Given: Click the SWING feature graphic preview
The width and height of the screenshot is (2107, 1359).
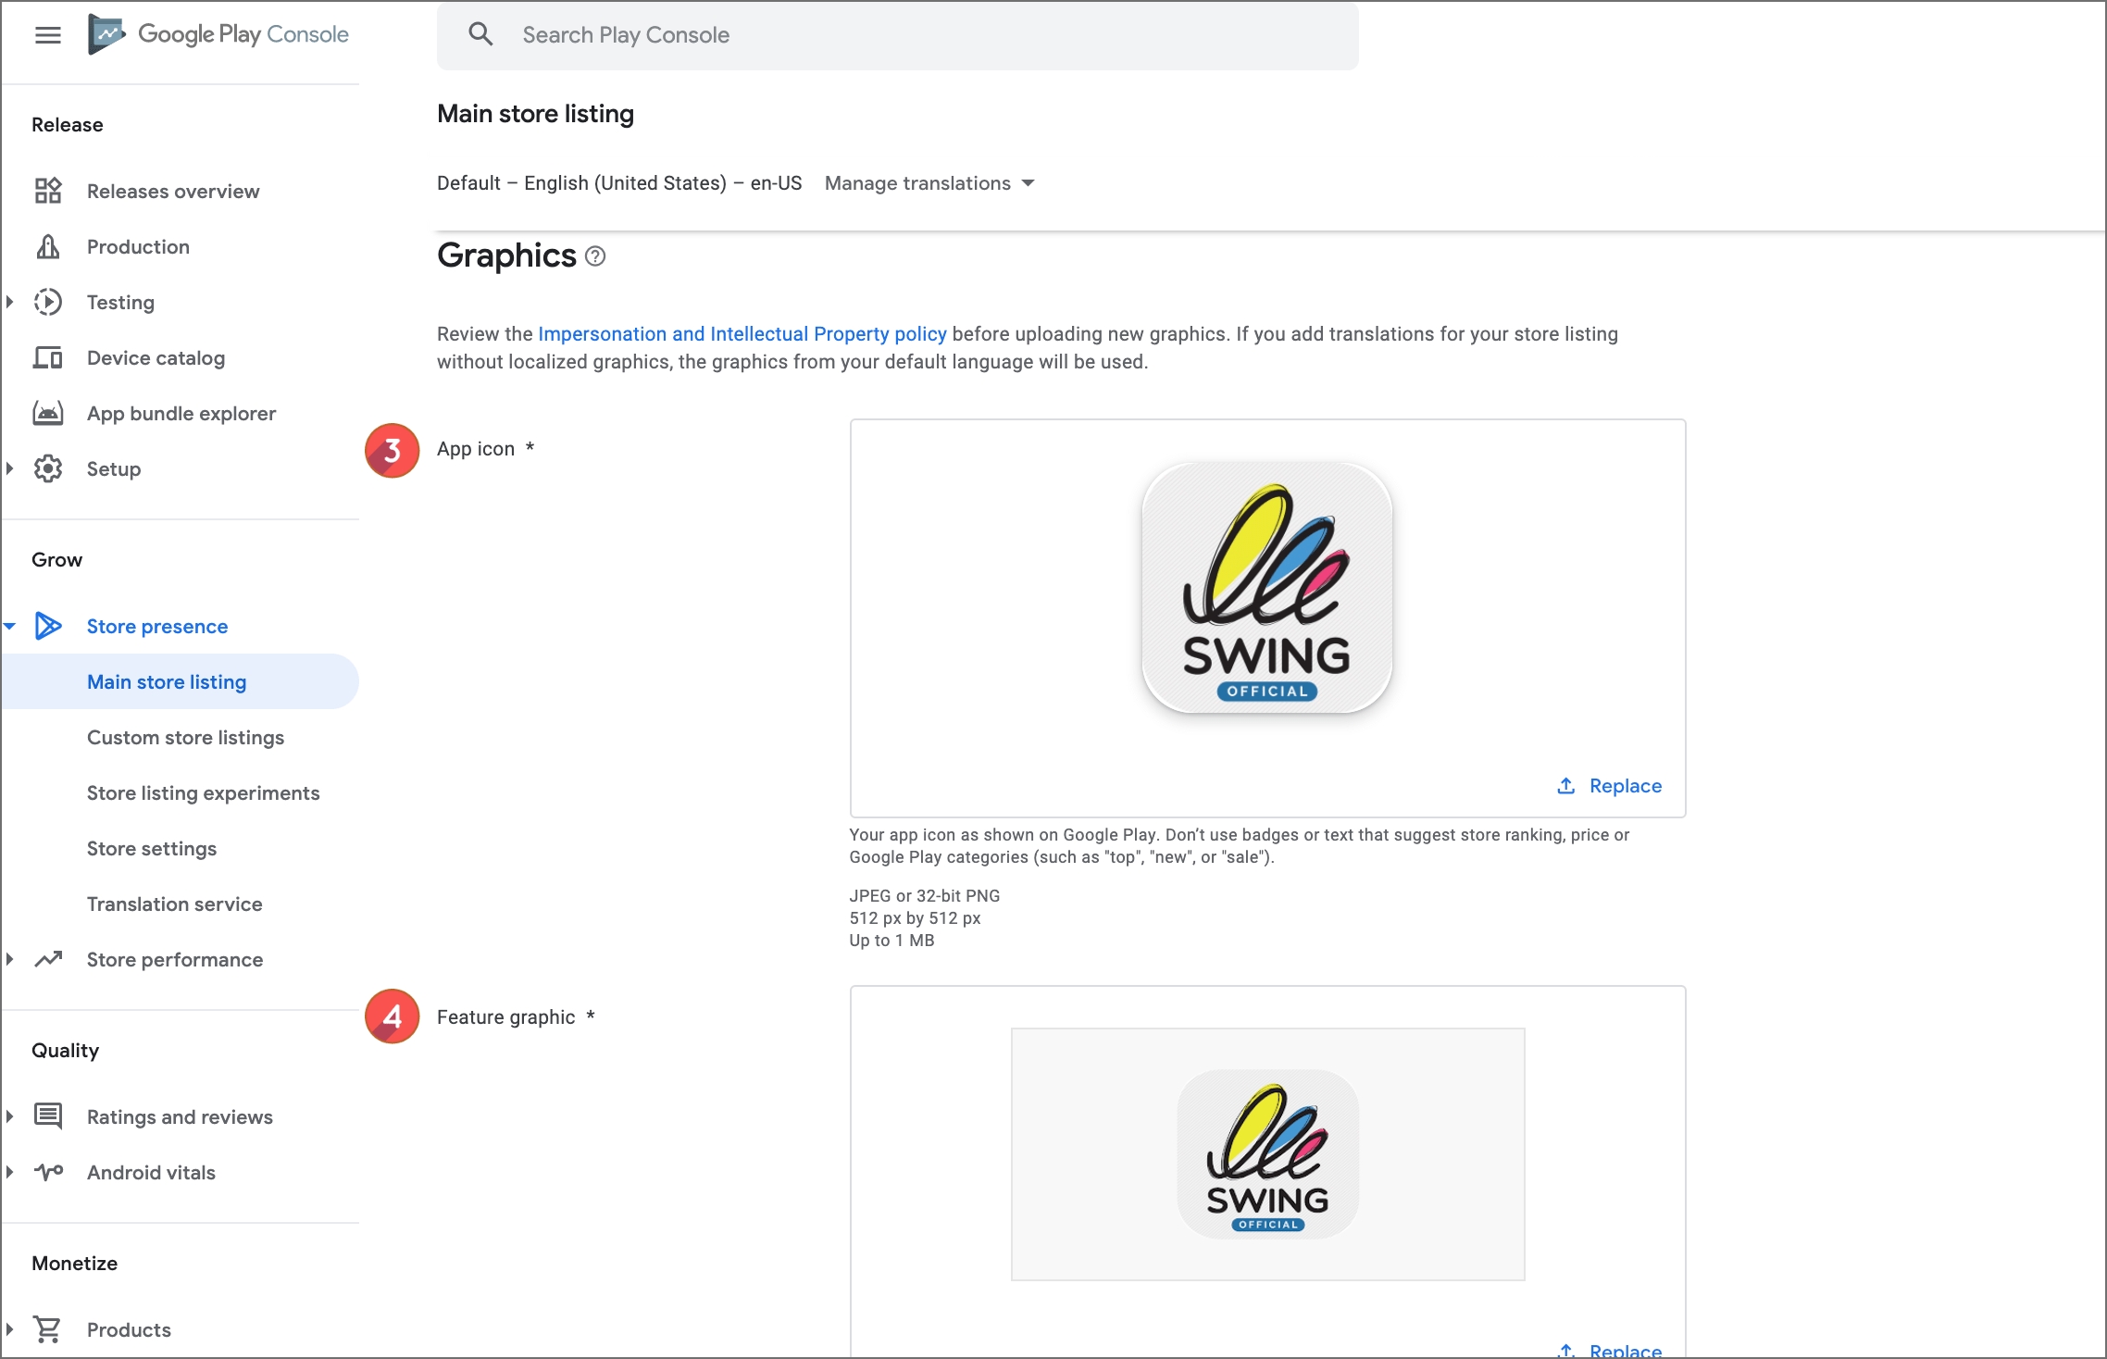Looking at the screenshot, I should (x=1267, y=1154).
